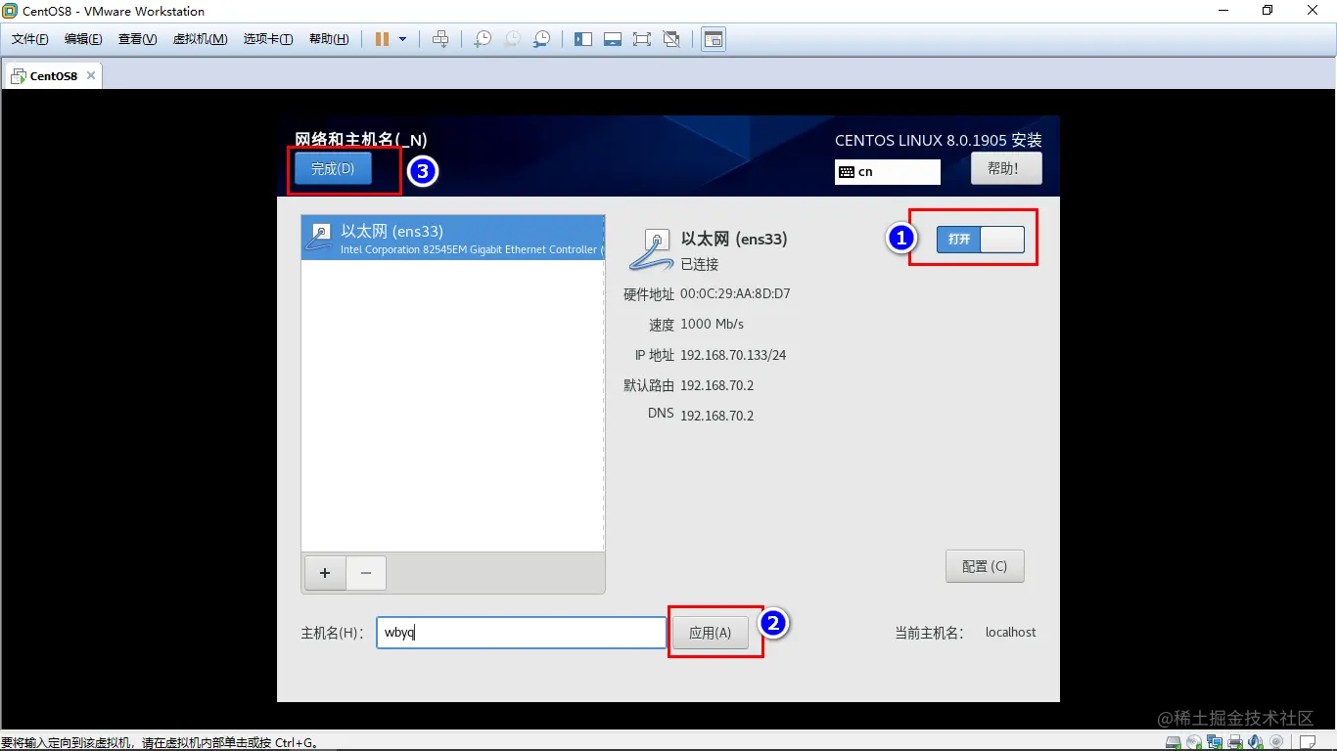The height and width of the screenshot is (751, 1337).
Task: Click the VM pause button in toolbar
Action: 382,39
